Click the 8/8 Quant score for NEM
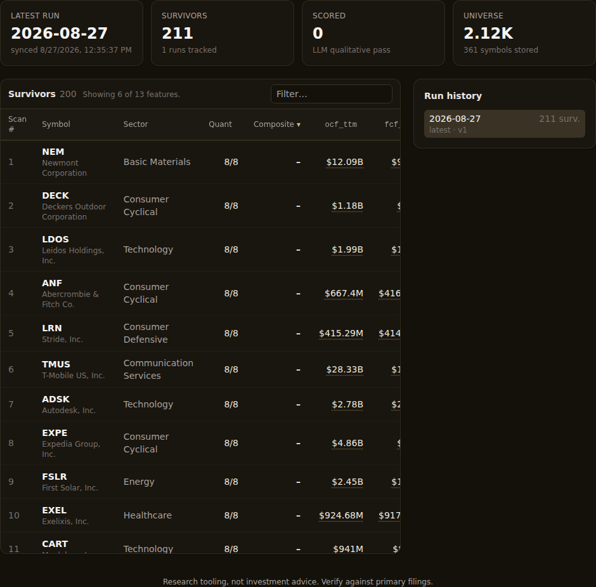The height and width of the screenshot is (587, 596). pos(231,162)
